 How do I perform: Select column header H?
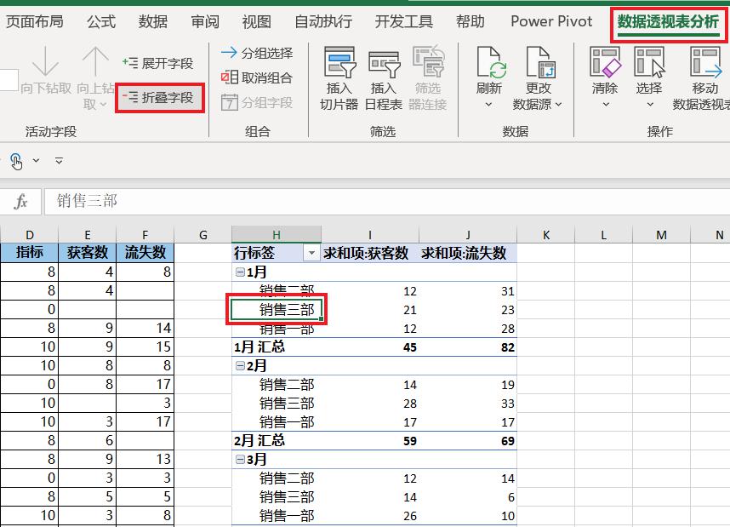pos(276,234)
